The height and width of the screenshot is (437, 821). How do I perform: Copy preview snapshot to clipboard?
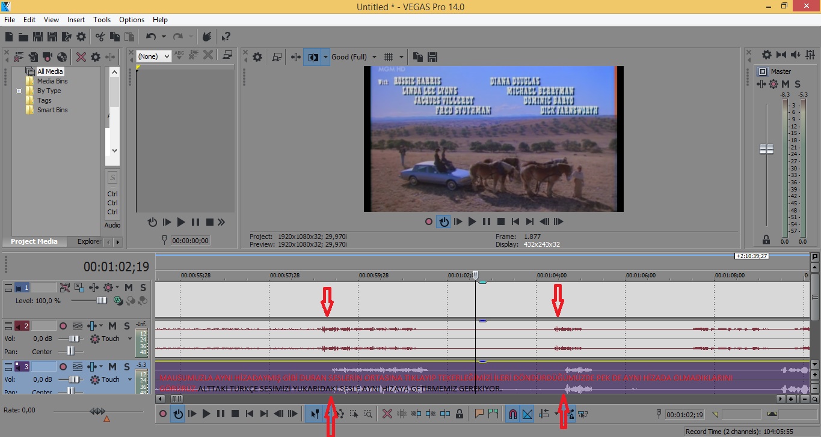click(418, 57)
